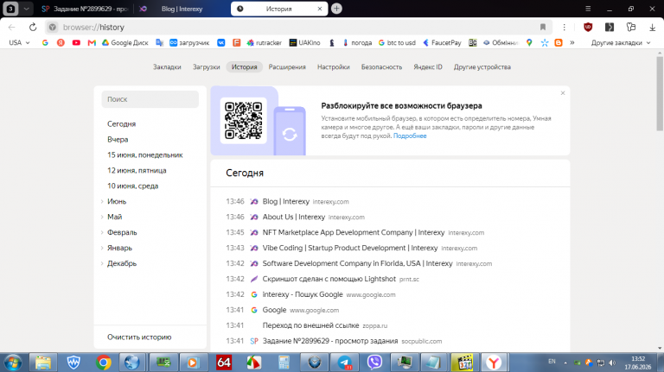
Task: Switch to the Безопасность section
Action: (x=381, y=66)
